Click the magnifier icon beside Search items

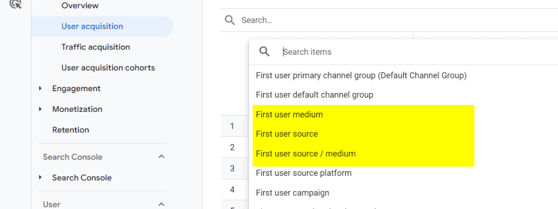[x=264, y=52]
